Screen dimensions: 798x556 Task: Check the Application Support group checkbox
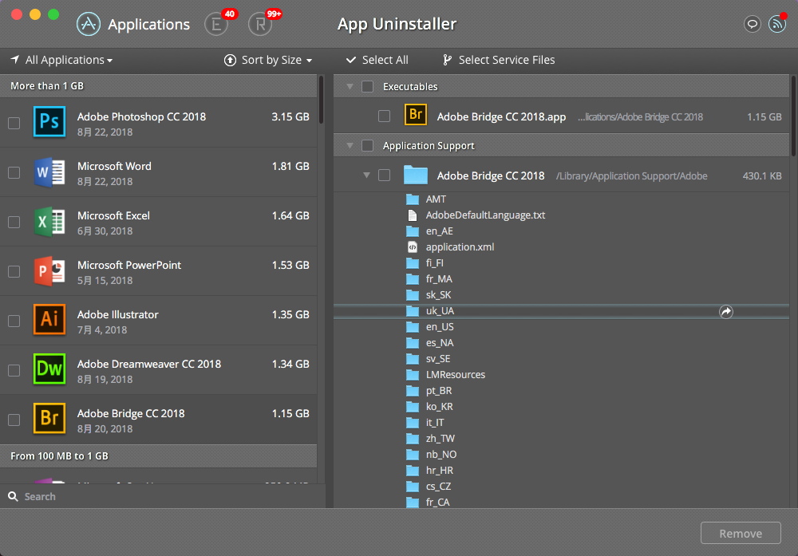[x=367, y=146]
